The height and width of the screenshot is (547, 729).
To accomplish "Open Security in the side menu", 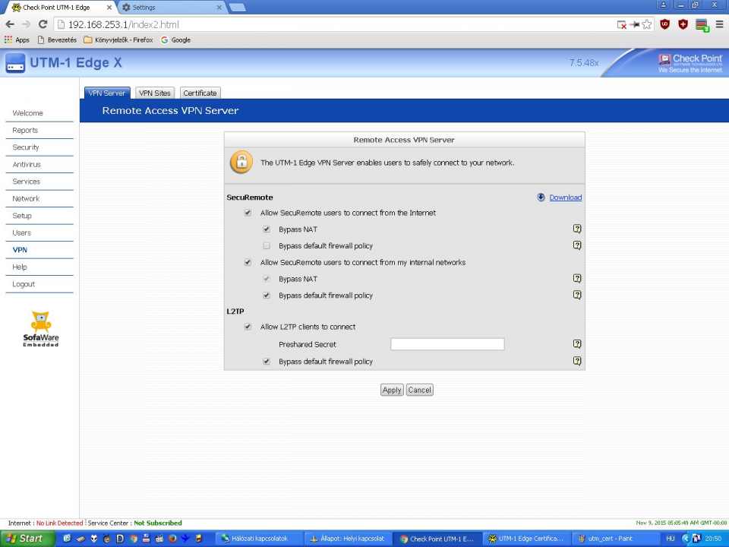I will pos(26,147).
